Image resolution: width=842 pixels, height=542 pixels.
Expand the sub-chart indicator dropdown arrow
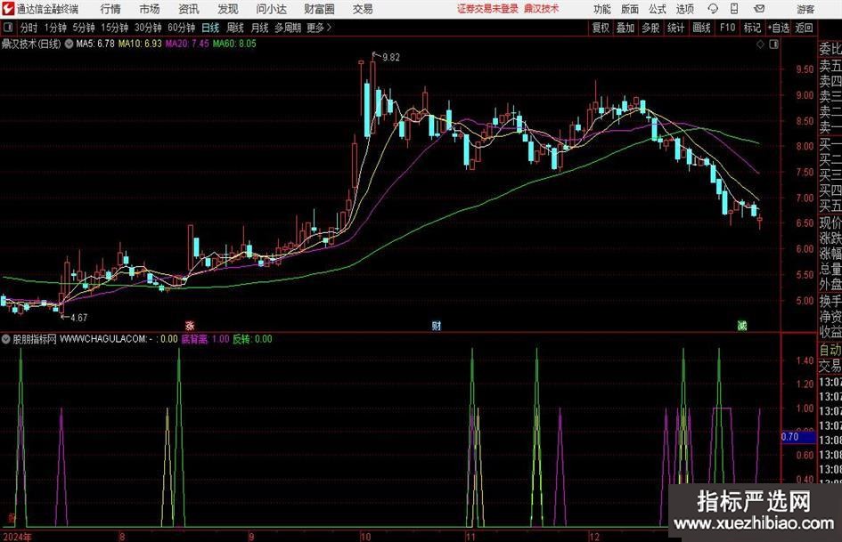[x=6, y=339]
